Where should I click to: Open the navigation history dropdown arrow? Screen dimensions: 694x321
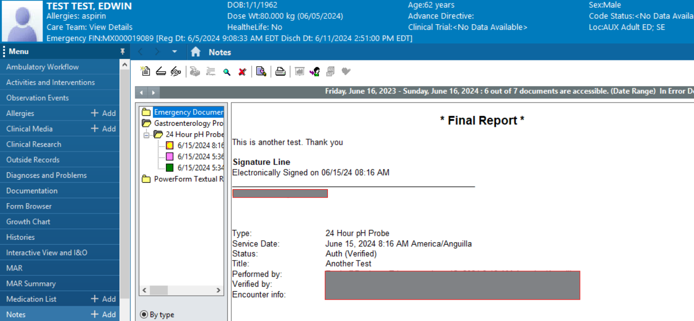coord(174,52)
